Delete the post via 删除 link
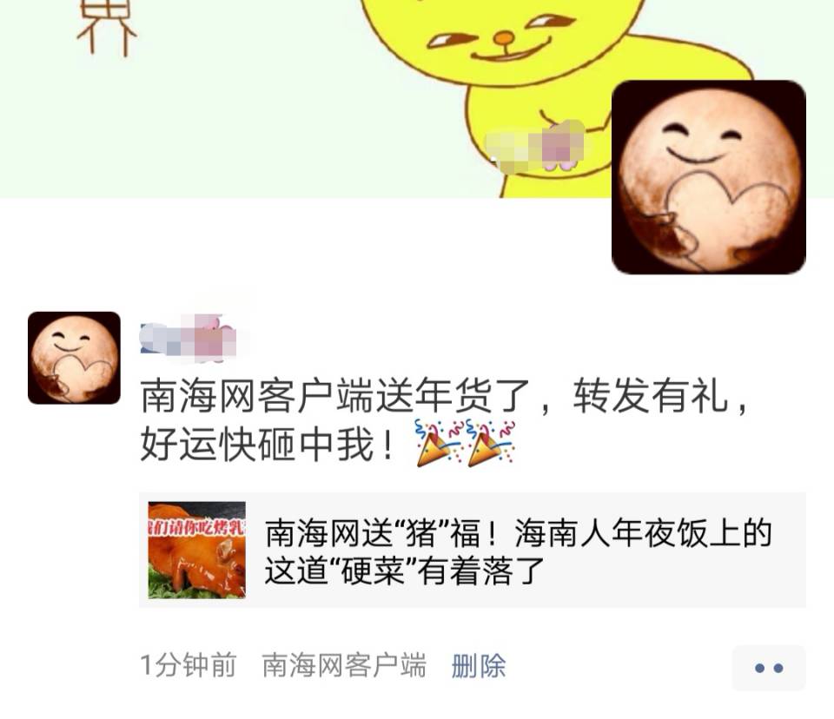 coord(478,666)
